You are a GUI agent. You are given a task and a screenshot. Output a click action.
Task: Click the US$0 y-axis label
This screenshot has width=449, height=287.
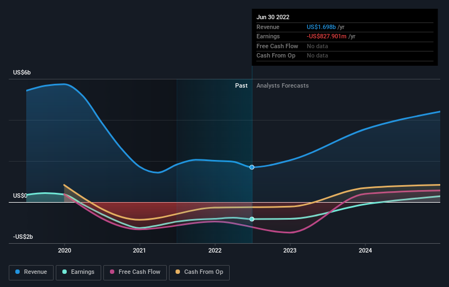[20, 196]
